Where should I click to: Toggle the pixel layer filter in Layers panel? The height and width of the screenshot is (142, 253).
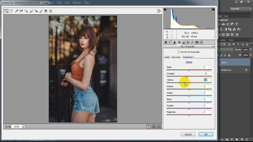point(229,44)
